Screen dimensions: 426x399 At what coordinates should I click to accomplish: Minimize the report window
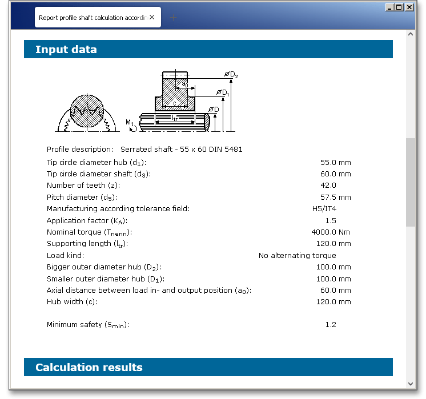pos(389,7)
